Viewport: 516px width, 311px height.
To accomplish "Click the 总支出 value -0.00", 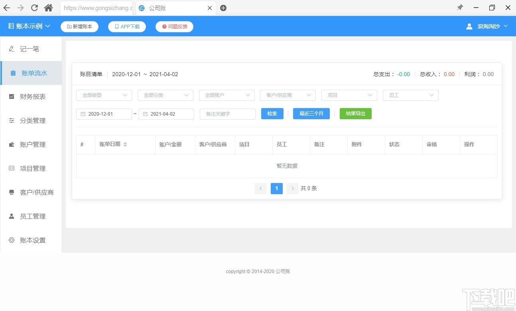I will 404,74.
